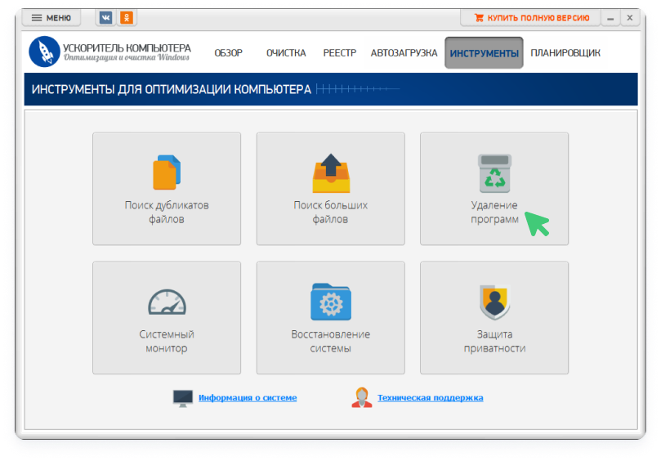Open the privacy protection shield icon
661x461 pixels.
(x=494, y=302)
